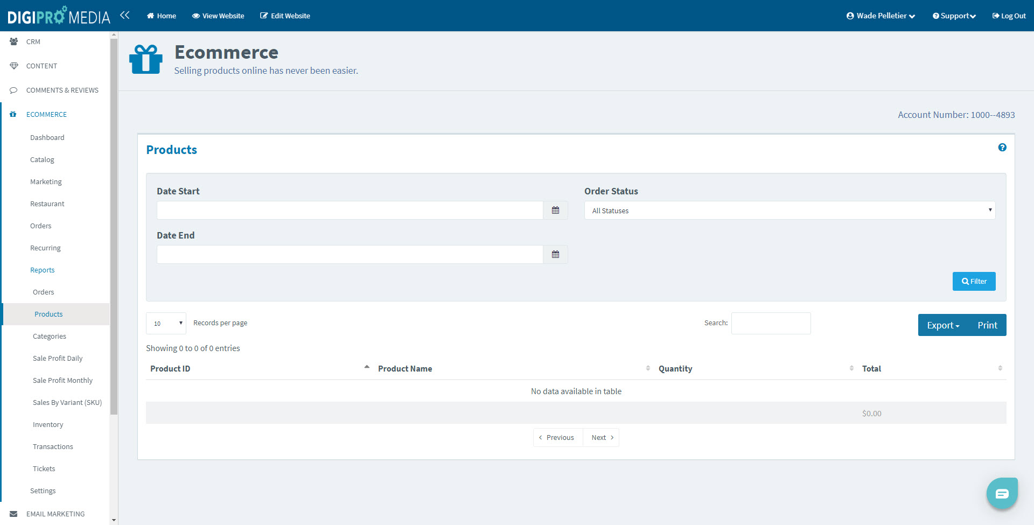Open Orders under Ecommerce menu
This screenshot has width=1034, height=525.
[x=40, y=226]
